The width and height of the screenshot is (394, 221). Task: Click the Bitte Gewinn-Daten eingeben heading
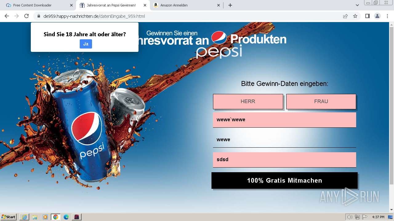(x=285, y=83)
